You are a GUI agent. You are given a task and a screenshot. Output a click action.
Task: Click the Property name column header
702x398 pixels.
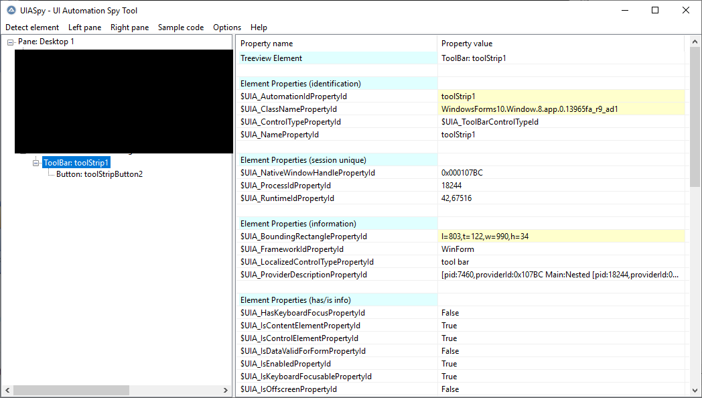pos(337,44)
